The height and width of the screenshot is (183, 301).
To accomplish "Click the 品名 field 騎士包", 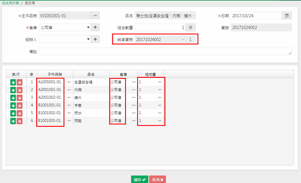I will coord(165,15).
